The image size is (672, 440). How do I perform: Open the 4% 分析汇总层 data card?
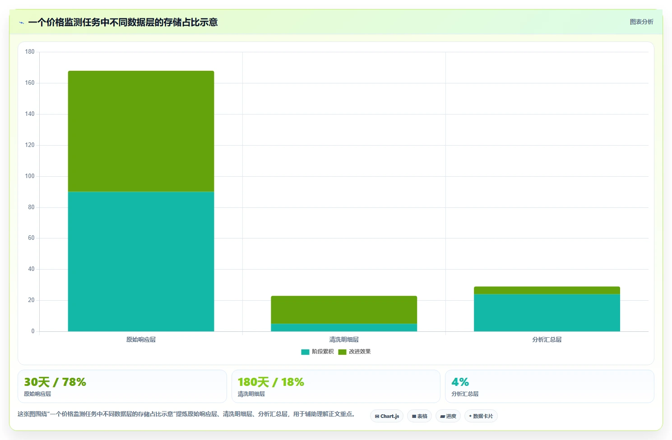[549, 386]
